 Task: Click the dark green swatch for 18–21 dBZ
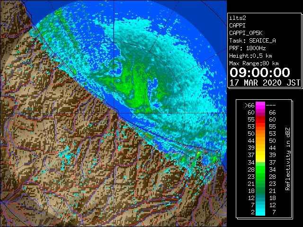[260, 191]
